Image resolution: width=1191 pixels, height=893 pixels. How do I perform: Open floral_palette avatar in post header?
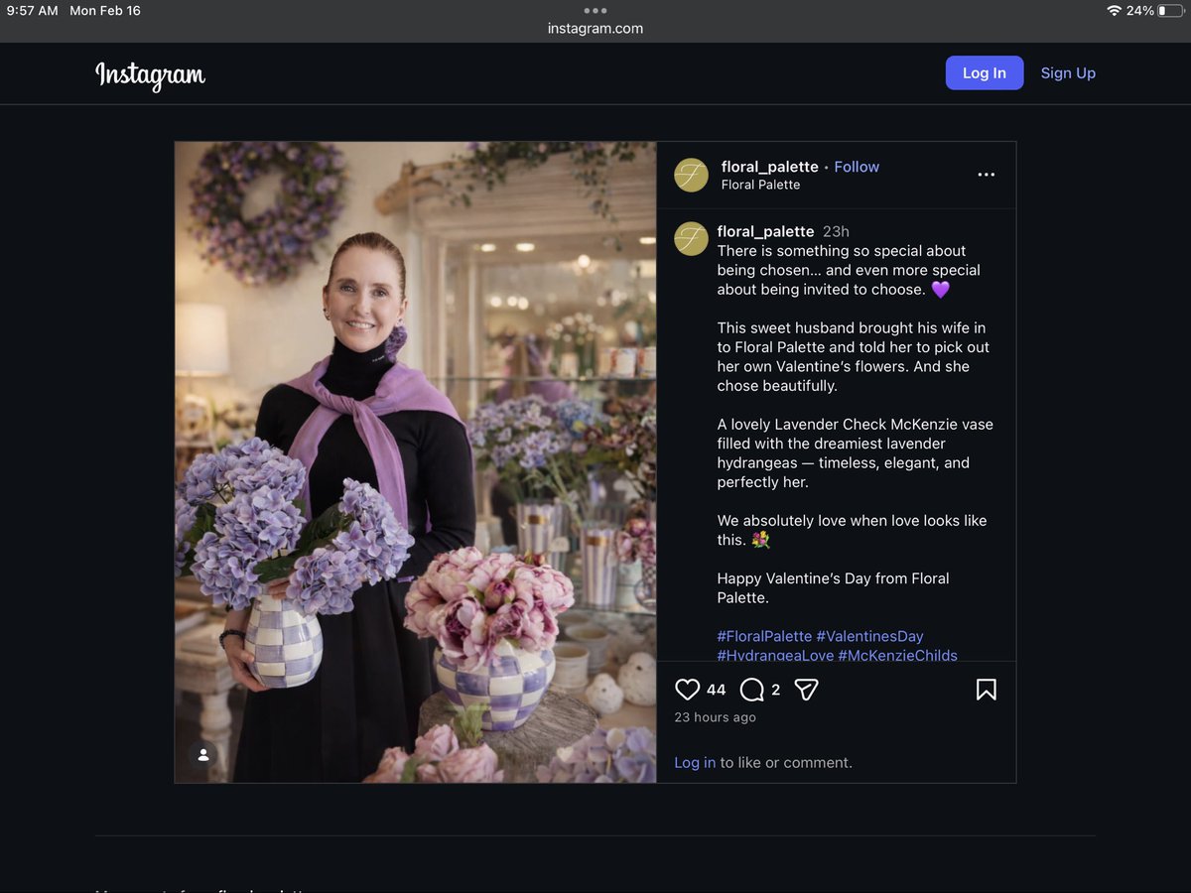(691, 175)
